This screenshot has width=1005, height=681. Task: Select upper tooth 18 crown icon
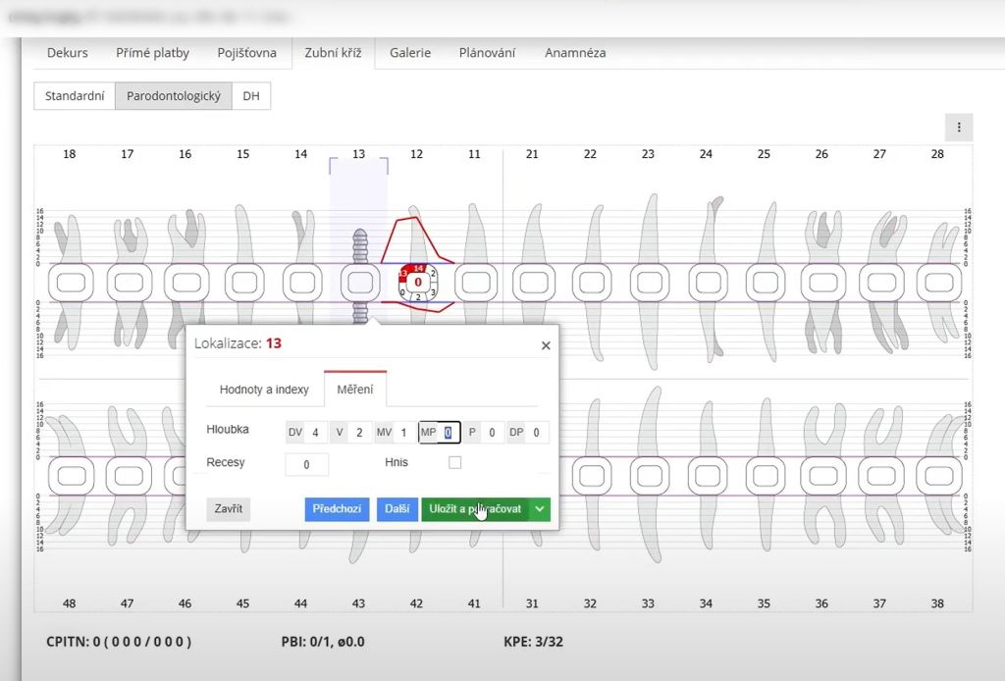pos(70,283)
